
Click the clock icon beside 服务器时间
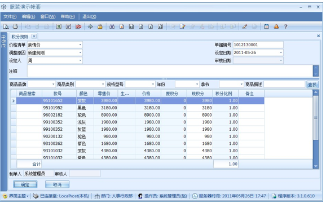(x=195, y=196)
